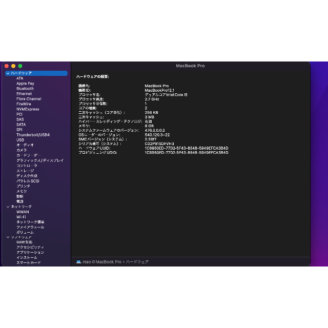Open Wi-Fi in the sidebar

click(21, 217)
